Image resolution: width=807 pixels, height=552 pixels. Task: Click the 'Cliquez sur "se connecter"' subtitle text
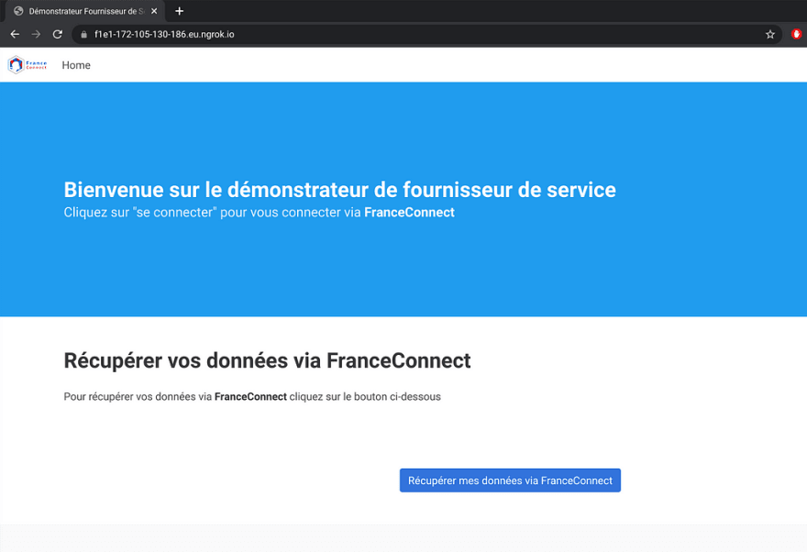click(259, 213)
